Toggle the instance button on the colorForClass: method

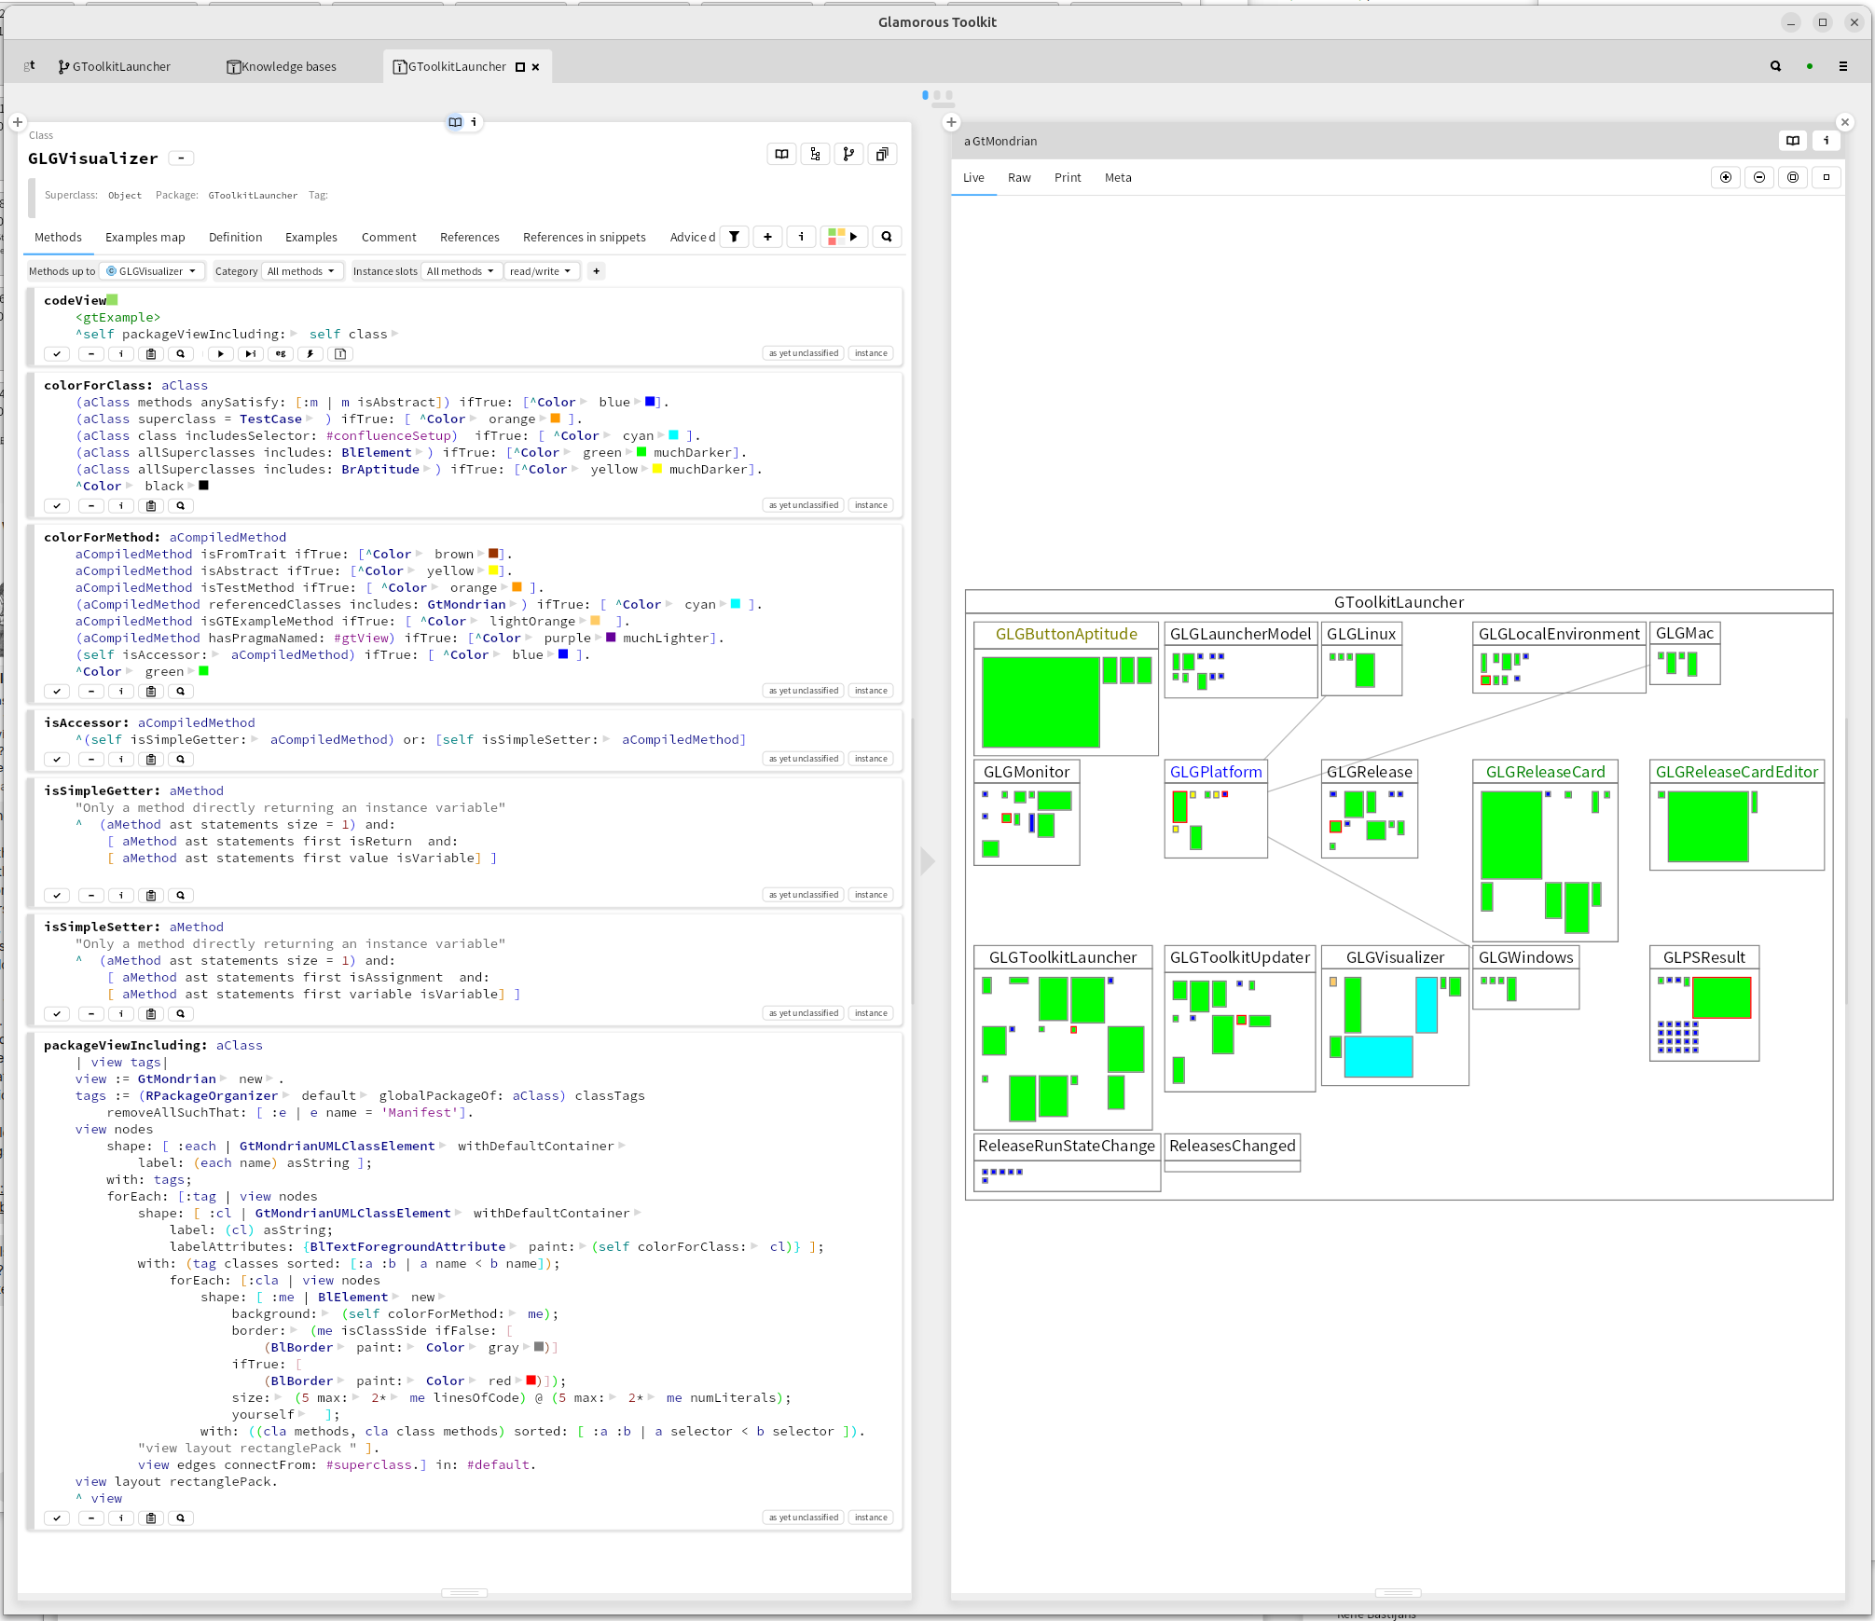point(870,505)
